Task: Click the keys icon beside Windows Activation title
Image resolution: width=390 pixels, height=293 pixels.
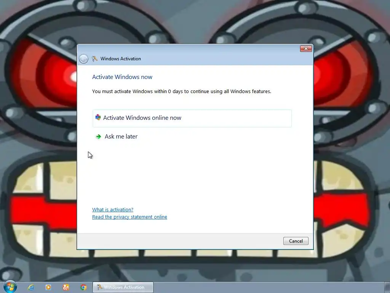Action: pyautogui.click(x=94, y=58)
